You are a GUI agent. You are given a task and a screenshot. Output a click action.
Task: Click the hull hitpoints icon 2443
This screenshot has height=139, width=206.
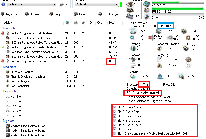(184, 31)
